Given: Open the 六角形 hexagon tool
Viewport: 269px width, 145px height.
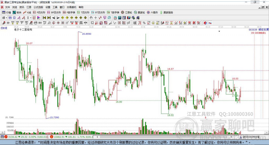Looking at the screenshot, I should coord(152,13).
